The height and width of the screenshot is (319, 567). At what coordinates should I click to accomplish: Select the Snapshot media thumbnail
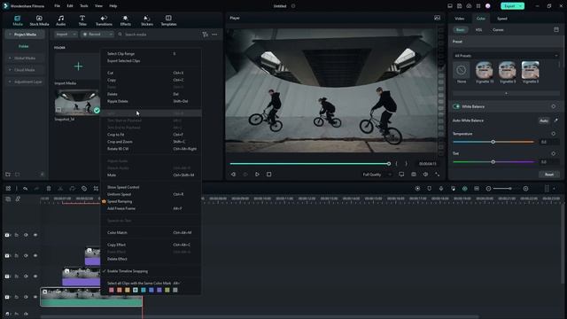point(77,102)
